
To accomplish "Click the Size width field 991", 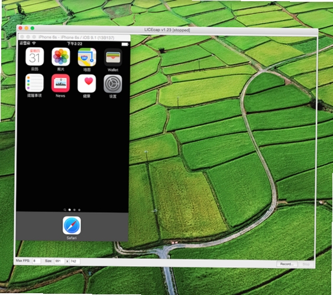I will click(x=60, y=261).
